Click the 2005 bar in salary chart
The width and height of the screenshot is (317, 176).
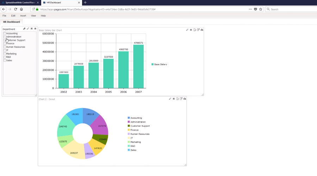click(x=108, y=73)
